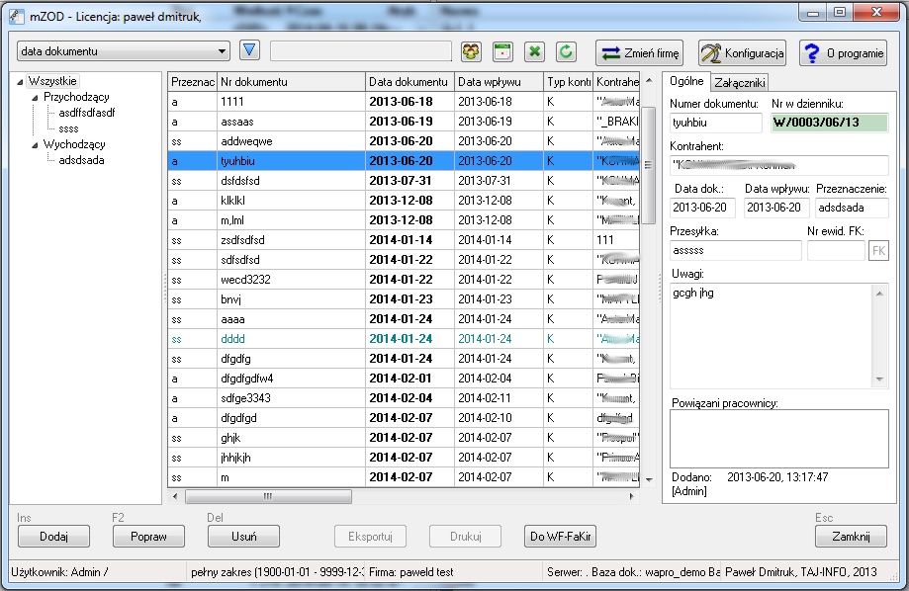
Task: Click the Dodaj button
Action: [x=54, y=537]
